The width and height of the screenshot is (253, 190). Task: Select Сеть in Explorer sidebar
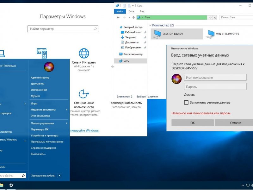click(130, 61)
